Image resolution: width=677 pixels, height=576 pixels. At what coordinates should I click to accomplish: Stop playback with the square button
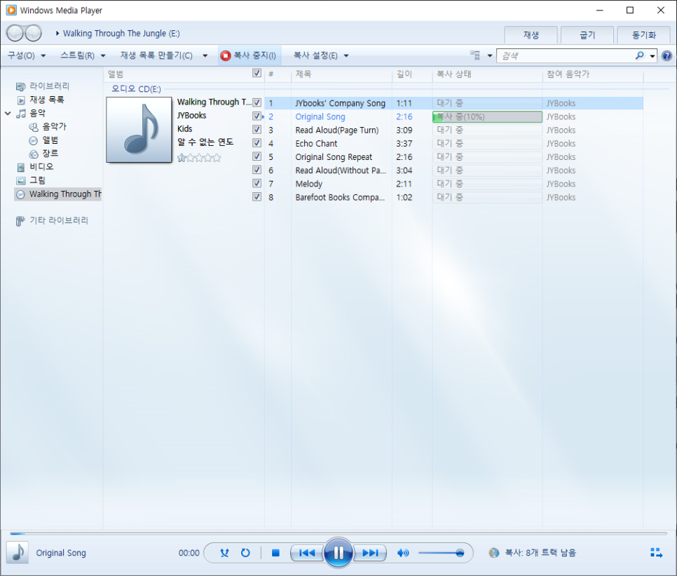275,553
